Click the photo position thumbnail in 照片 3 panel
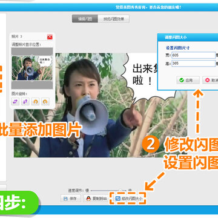 [32, 68]
